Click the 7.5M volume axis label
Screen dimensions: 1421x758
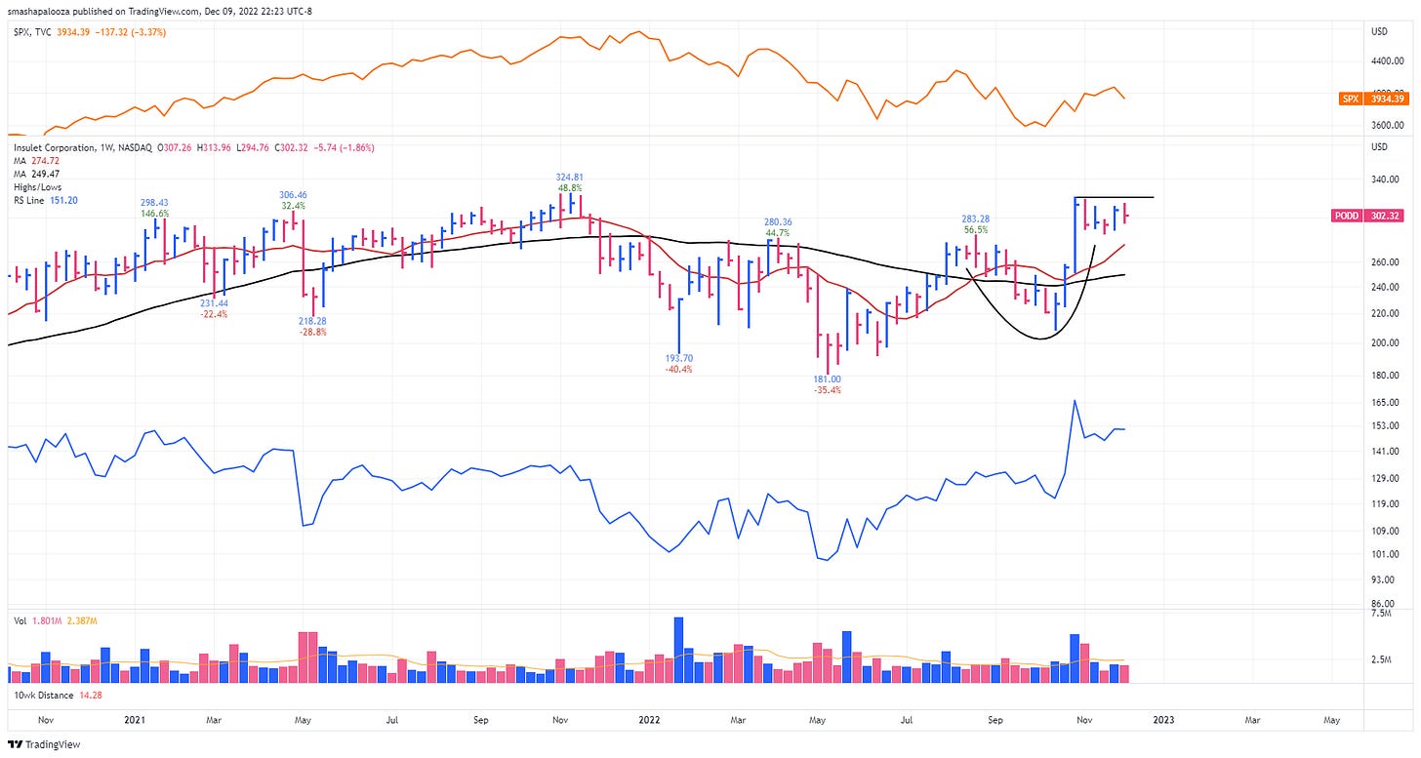coord(1380,614)
